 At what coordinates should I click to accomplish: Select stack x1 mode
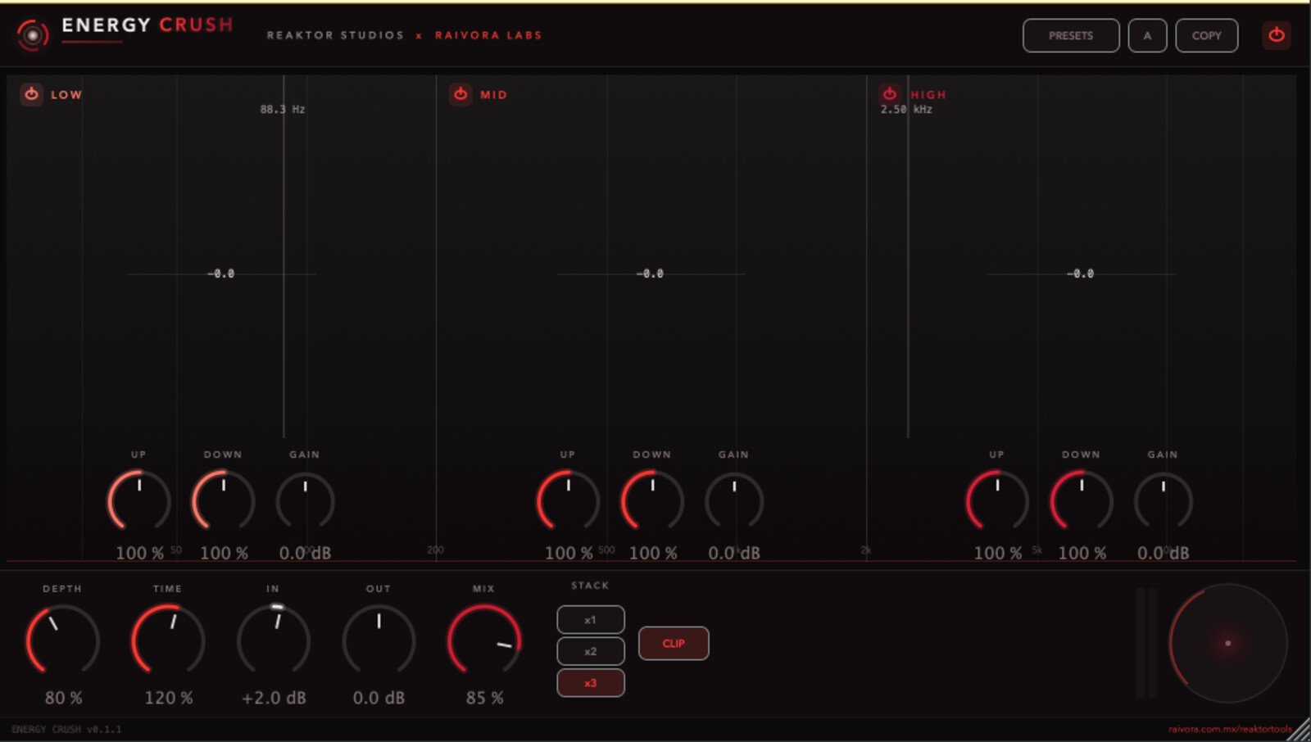(591, 620)
